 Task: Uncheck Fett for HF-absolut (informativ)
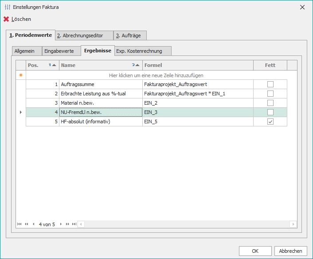pos(270,122)
